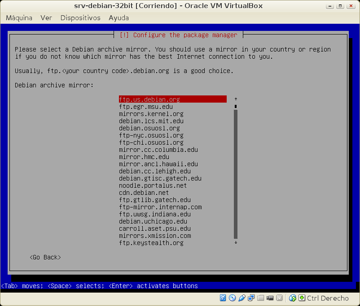The width and height of the screenshot is (360, 306).
Task: Choose mirrors.kernel.org from the mirror list
Action: coord(151,114)
